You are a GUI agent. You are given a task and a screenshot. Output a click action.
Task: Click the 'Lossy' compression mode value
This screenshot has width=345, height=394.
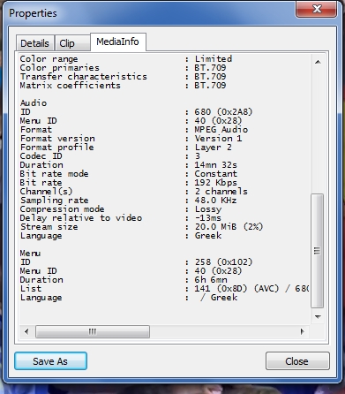pos(208,209)
